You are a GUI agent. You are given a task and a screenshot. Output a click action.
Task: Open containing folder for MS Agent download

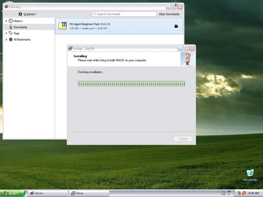(x=176, y=26)
